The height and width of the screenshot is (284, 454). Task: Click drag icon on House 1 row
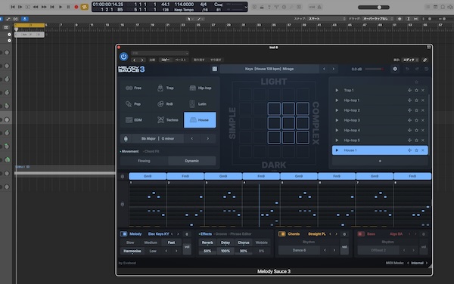tap(409, 150)
